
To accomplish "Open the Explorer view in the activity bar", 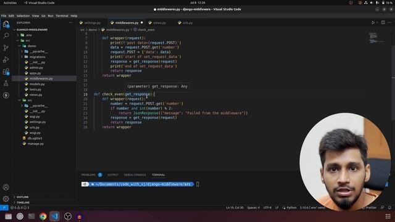I will [6, 24].
